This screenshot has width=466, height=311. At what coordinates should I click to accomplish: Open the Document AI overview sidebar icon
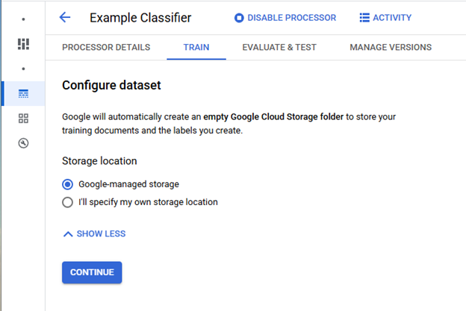pyautogui.click(x=23, y=44)
